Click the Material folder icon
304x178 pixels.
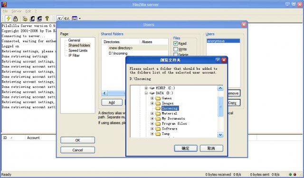(x=158, y=113)
